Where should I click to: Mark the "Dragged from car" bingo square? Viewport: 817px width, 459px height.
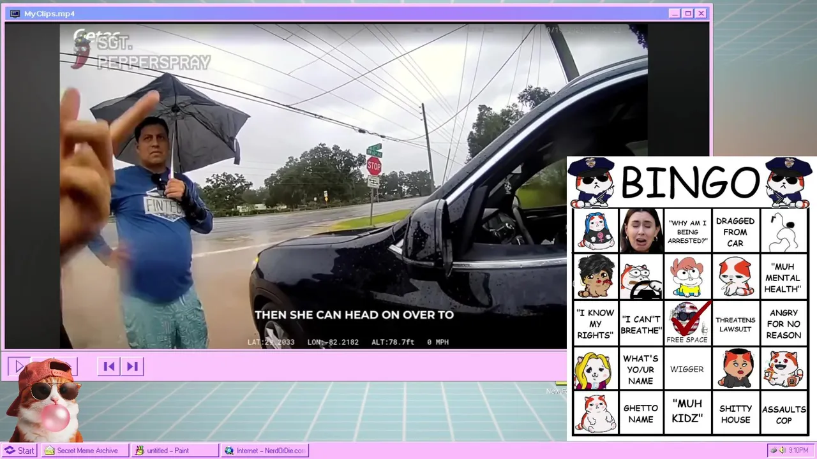(x=735, y=231)
